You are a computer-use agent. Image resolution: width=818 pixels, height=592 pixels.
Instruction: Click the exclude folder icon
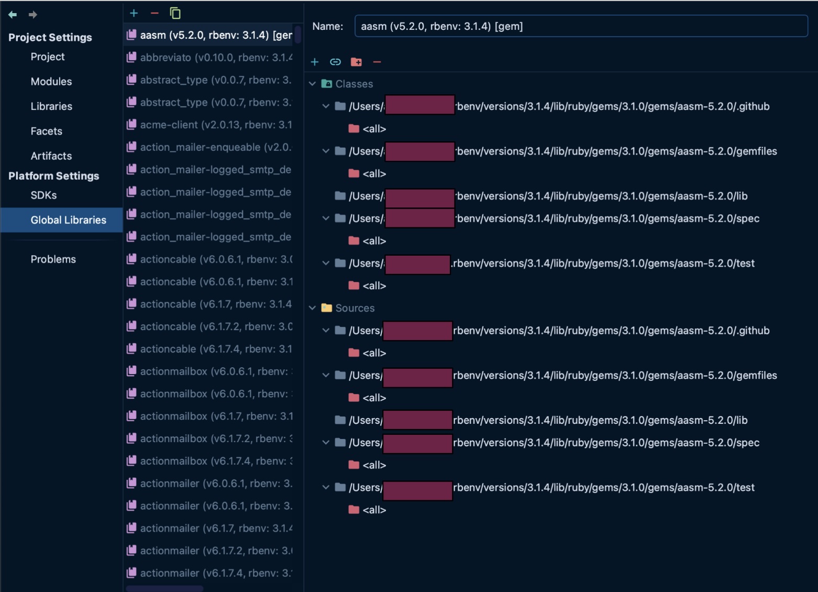pyautogui.click(x=356, y=62)
